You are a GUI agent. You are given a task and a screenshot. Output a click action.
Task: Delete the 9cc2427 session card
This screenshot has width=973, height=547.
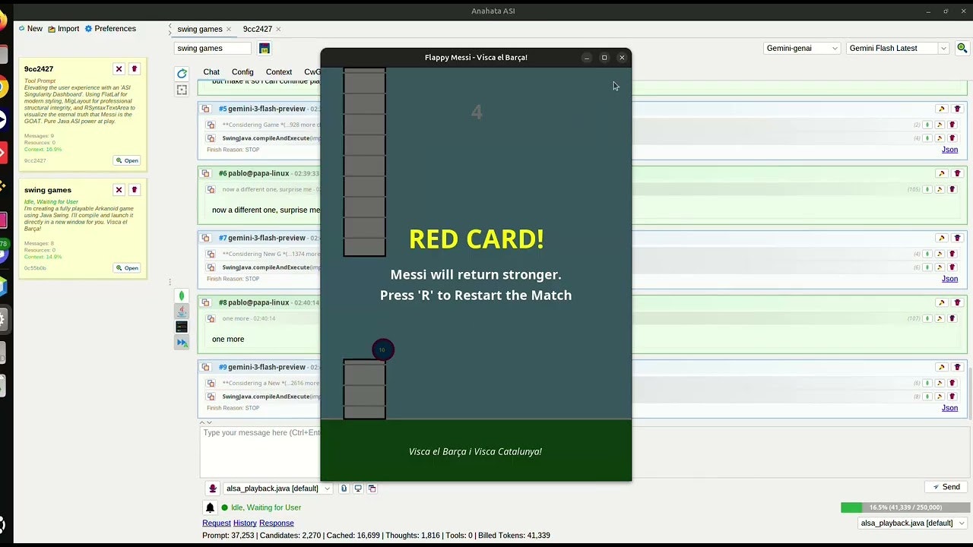[x=135, y=69]
